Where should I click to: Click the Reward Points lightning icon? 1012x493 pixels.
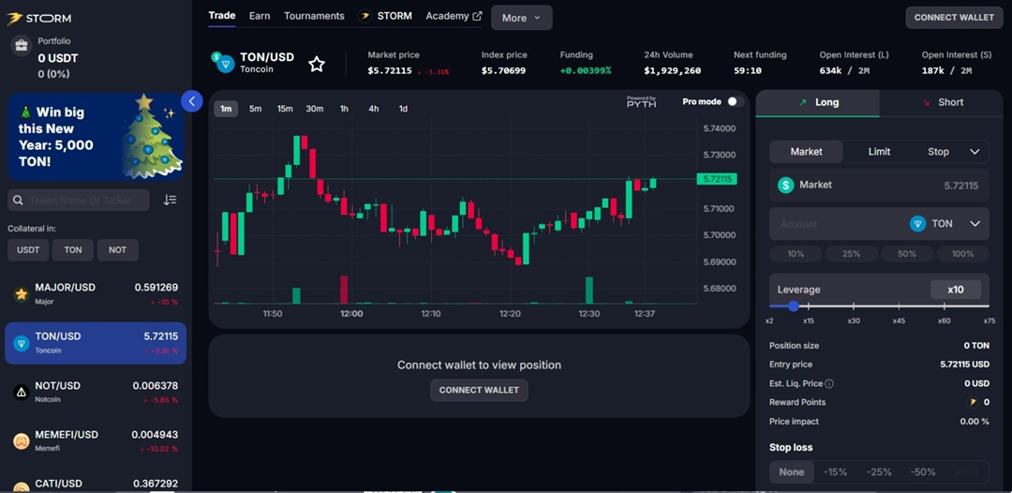(x=972, y=402)
